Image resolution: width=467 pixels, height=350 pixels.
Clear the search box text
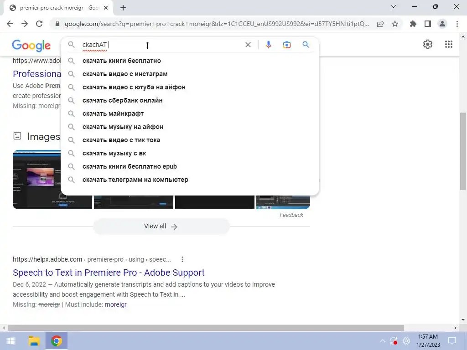coord(248,45)
